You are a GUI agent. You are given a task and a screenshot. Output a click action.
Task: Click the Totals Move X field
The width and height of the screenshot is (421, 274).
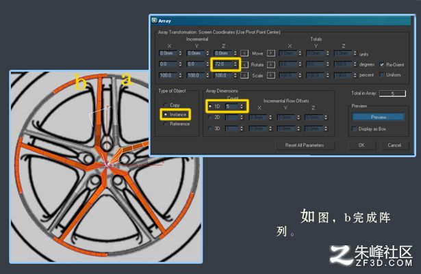(x=288, y=53)
